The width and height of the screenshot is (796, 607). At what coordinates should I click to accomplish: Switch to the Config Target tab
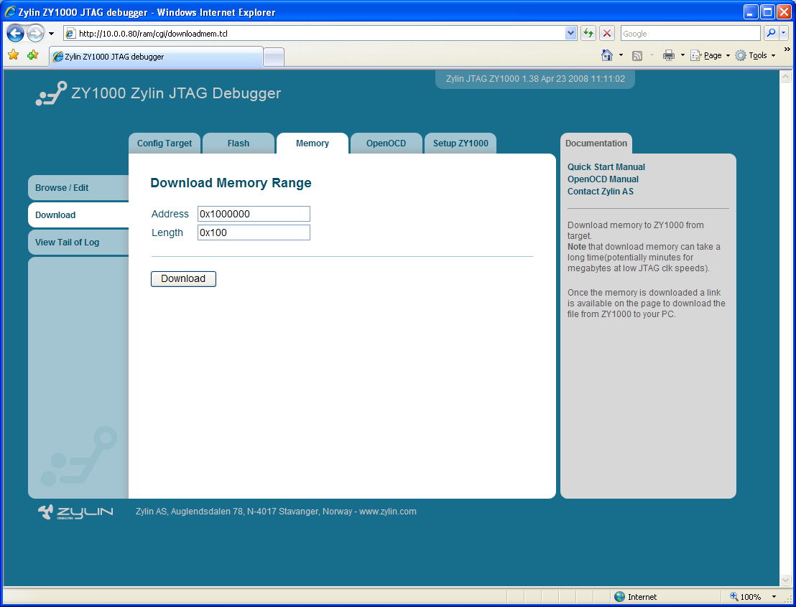point(165,143)
